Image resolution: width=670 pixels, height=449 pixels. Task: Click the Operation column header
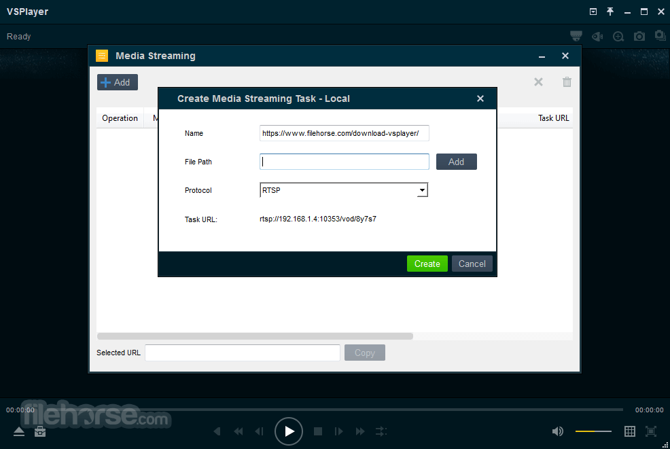pyautogui.click(x=120, y=118)
